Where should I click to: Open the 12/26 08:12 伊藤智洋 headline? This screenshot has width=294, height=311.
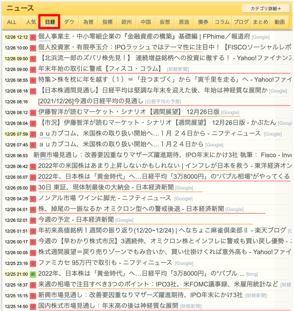tap(129, 112)
